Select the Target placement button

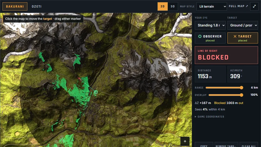(243, 38)
